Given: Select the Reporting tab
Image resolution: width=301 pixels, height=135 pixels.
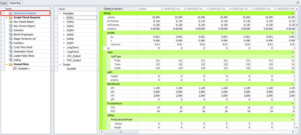Looking at the screenshot, I should (x=15, y=3).
